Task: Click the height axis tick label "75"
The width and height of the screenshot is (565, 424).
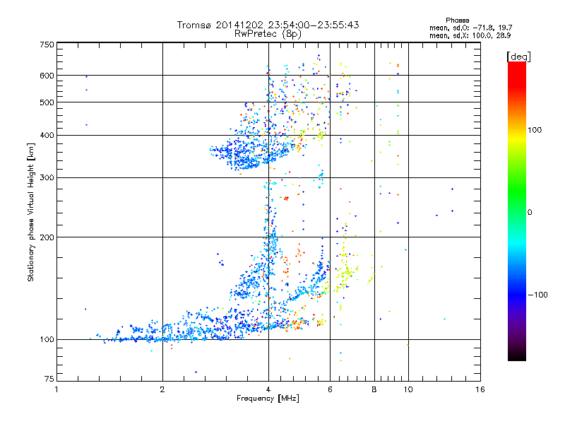Action: (x=49, y=379)
